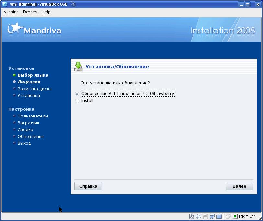Screen dimensions: 263x221
Task: Minimize the VirtualBox window
Action: pos(241,4)
